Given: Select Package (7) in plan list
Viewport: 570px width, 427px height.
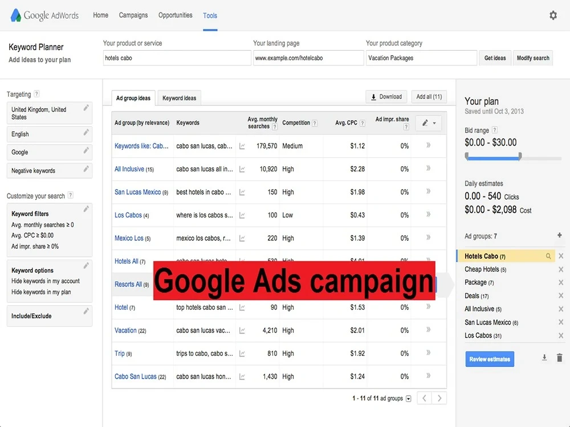Looking at the screenshot, I should coord(479,282).
